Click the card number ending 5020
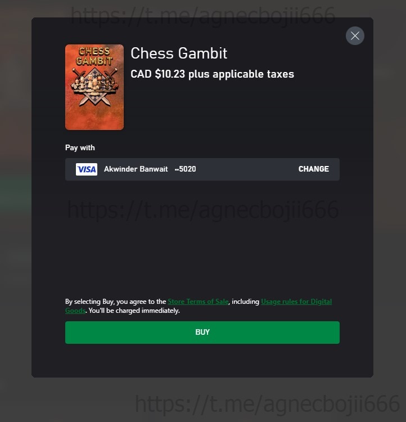The image size is (406, 422). [186, 169]
